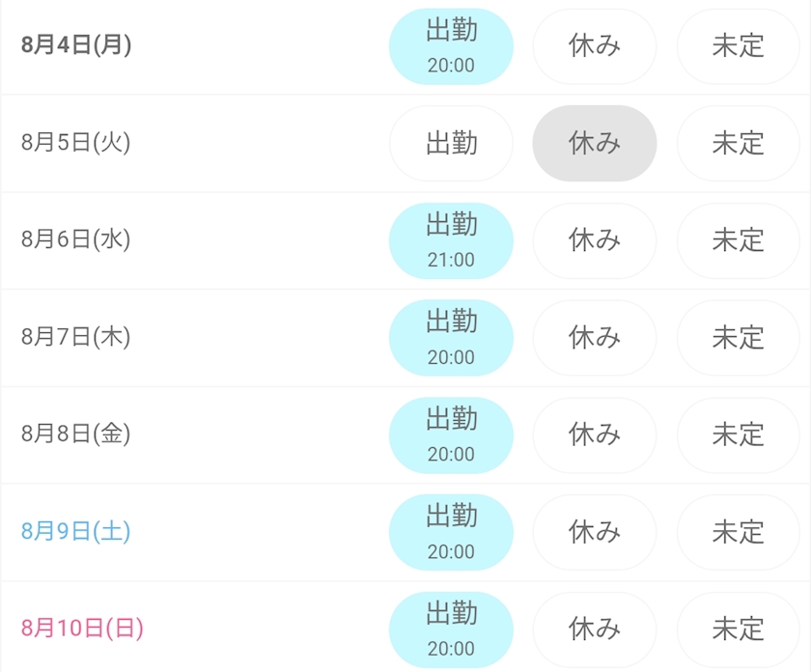The height and width of the screenshot is (672, 811).
Task: Select 未定 for 8月8日(金)
Action: point(739,435)
